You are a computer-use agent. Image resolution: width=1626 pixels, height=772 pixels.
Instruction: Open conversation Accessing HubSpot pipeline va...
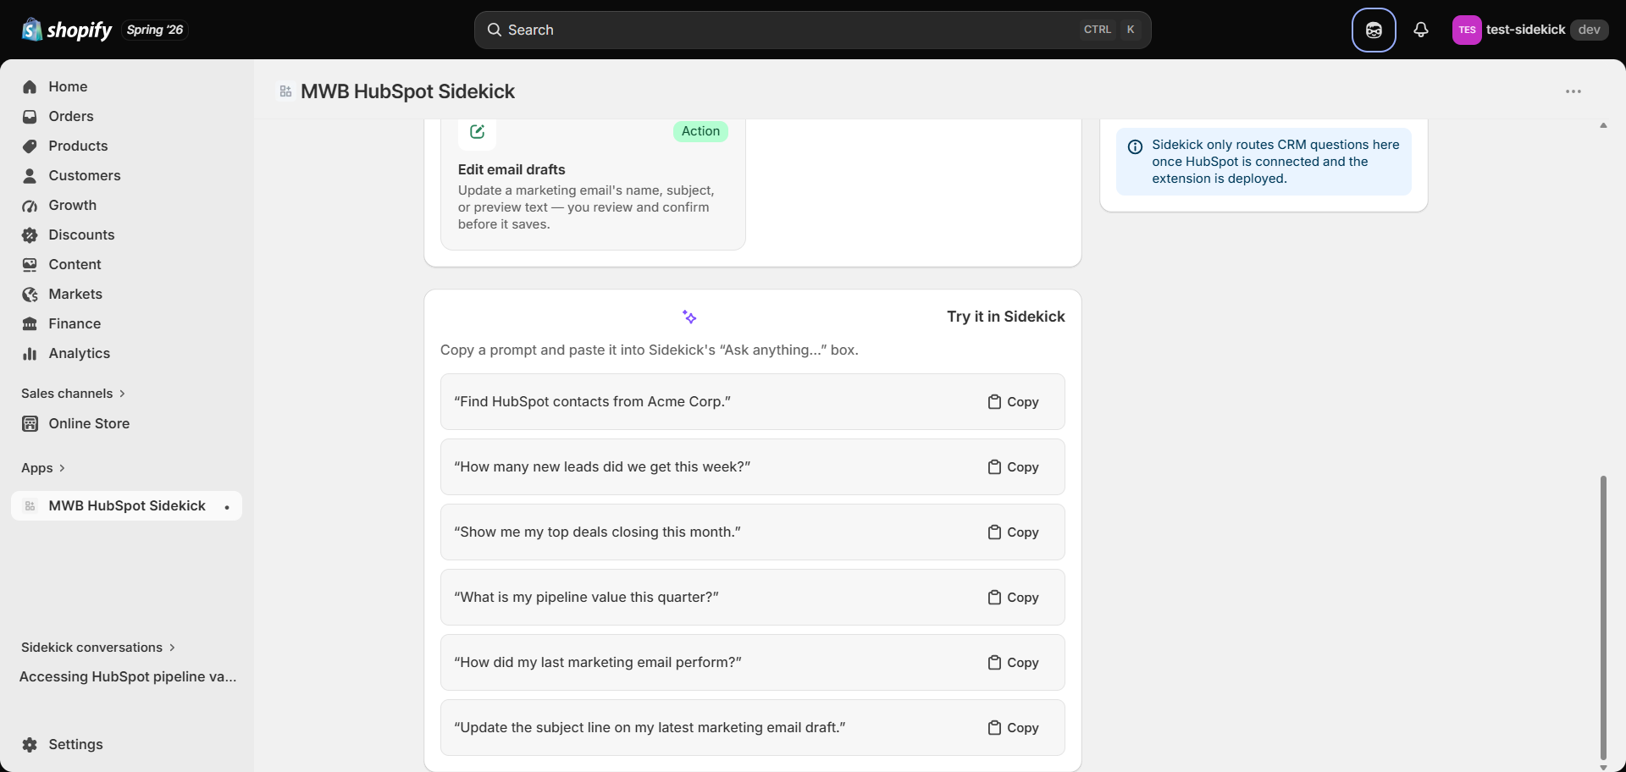[128, 676]
